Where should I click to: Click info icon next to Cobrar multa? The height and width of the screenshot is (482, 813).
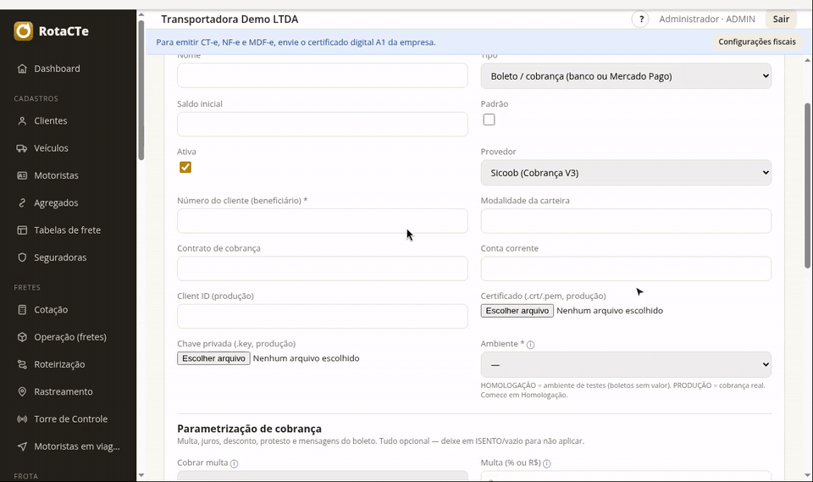[234, 463]
